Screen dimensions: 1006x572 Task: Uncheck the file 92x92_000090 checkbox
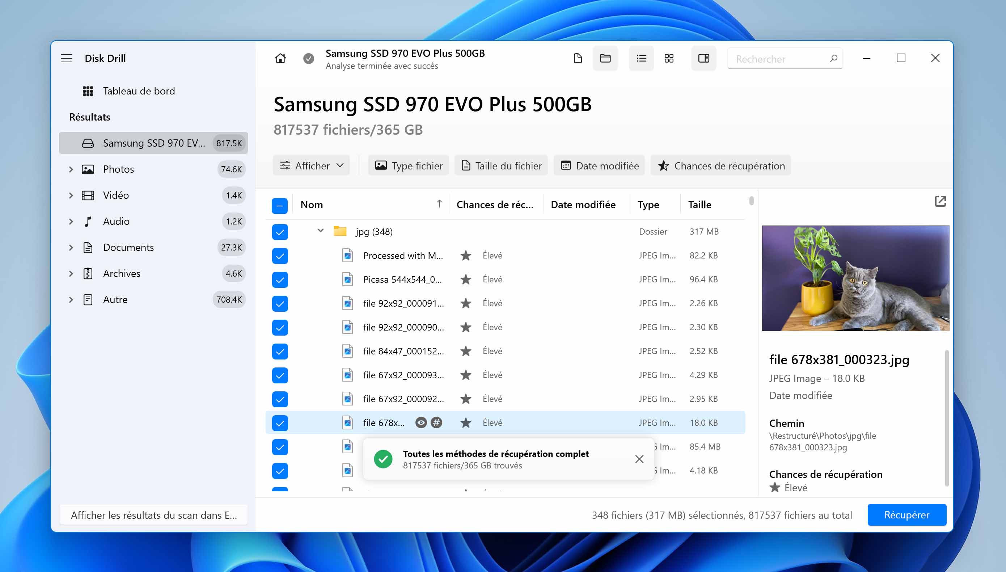[x=280, y=328]
